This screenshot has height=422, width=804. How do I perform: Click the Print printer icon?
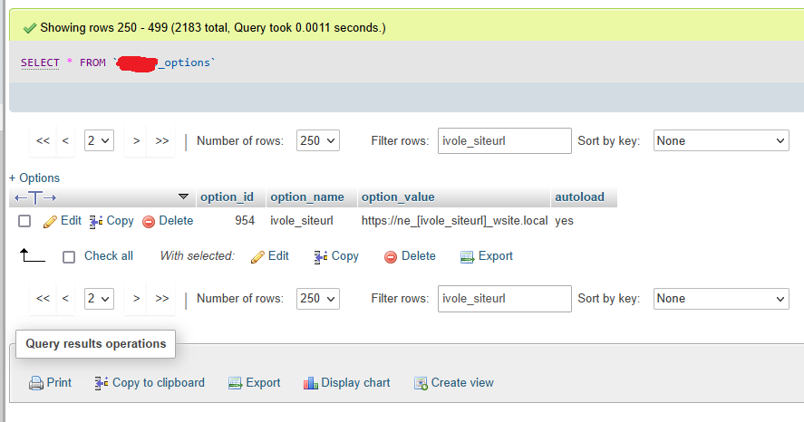36,383
